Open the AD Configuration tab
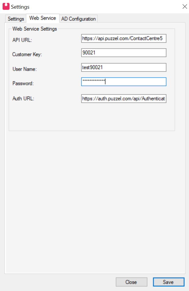This screenshot has width=189, height=291. click(78, 18)
